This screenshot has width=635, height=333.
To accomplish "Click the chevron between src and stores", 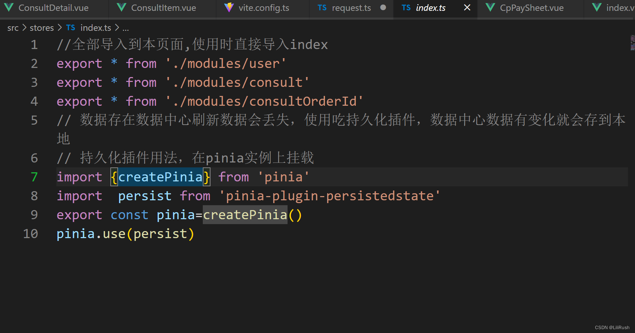I will click(x=23, y=27).
